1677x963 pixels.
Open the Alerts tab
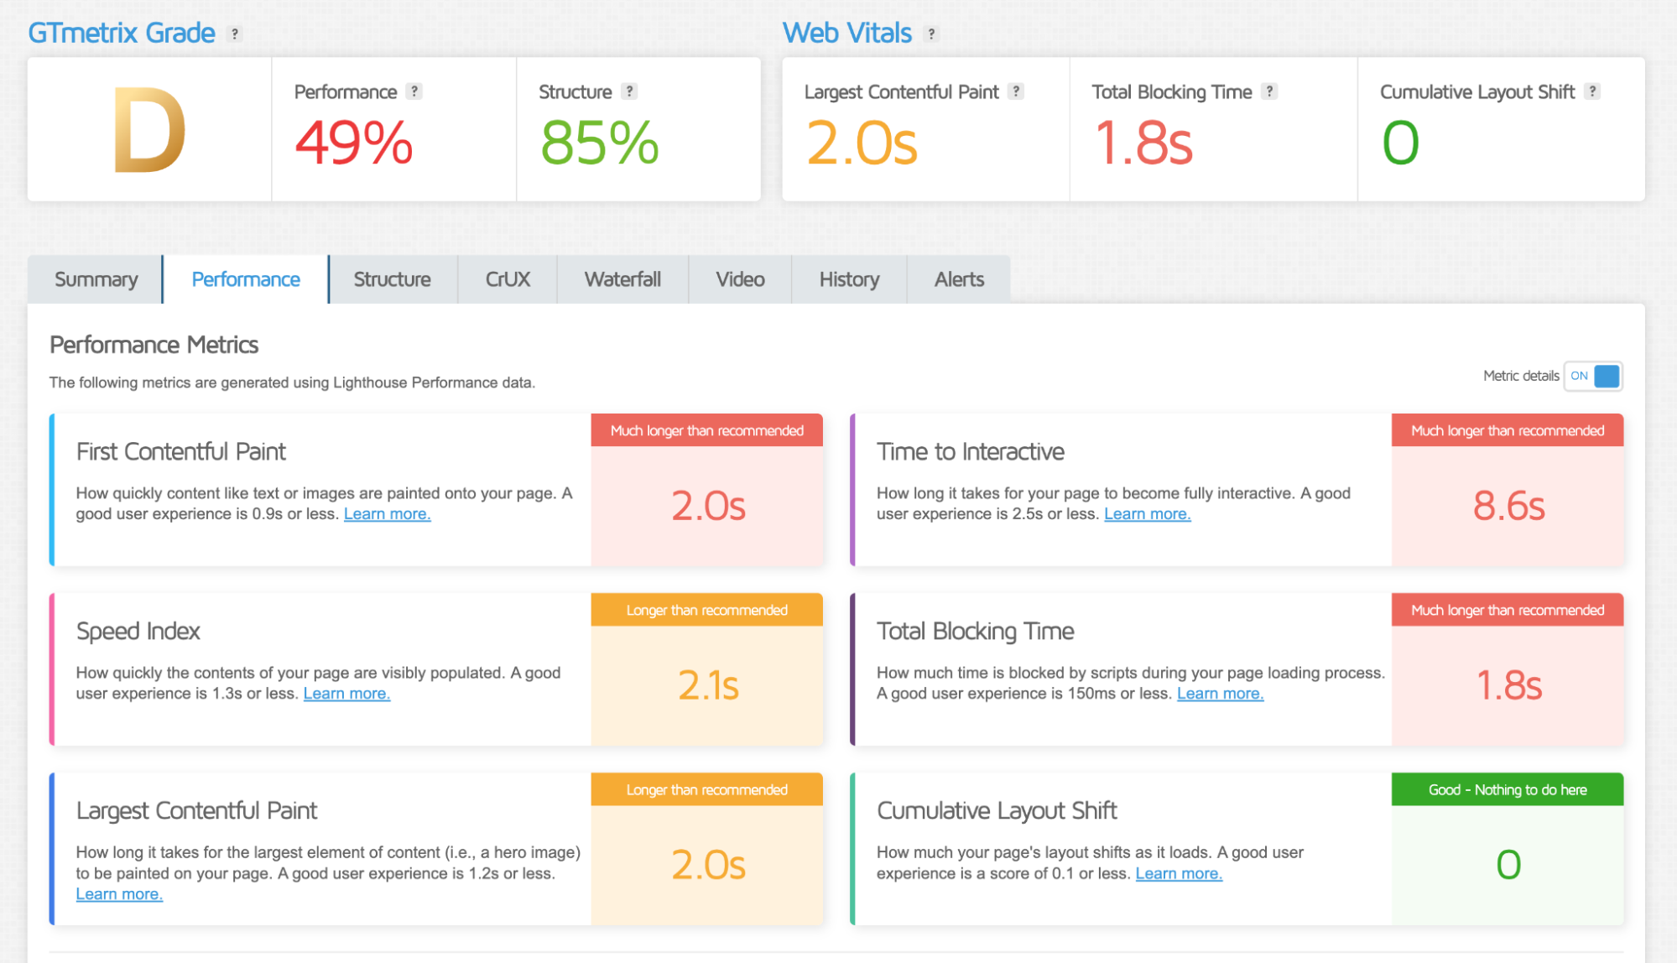(959, 279)
